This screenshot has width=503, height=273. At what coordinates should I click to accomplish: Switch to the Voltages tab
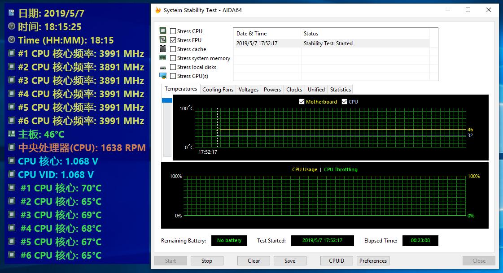[248, 89]
